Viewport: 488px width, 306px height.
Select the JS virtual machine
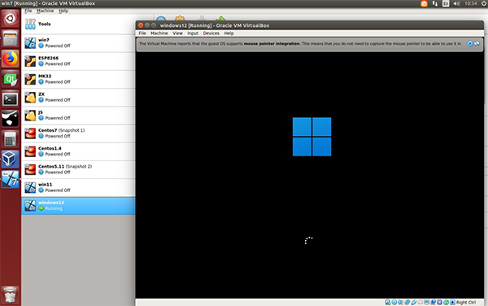tap(78, 116)
